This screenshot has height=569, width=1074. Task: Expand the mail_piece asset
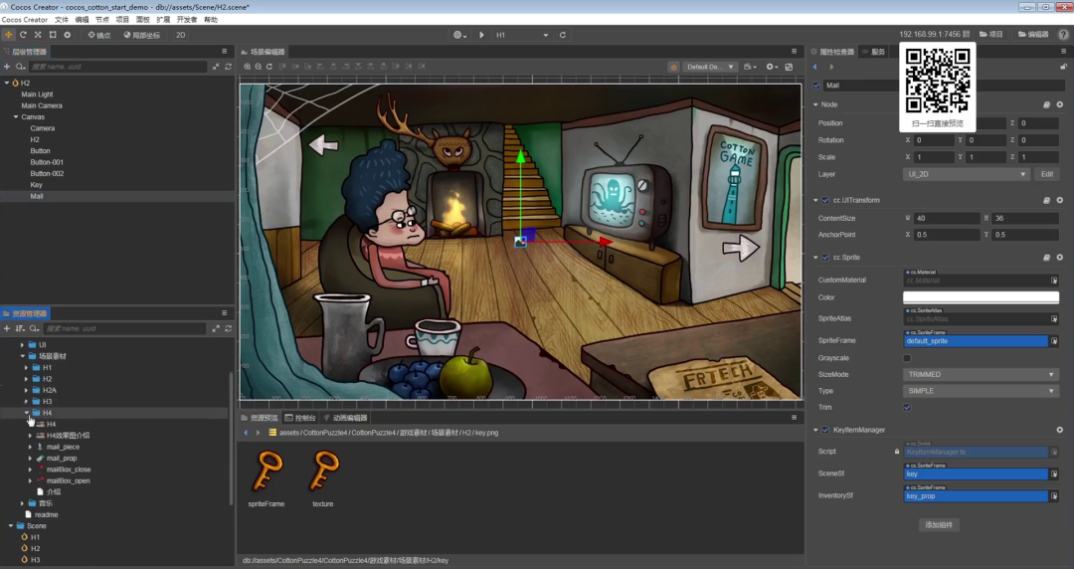(x=30, y=447)
